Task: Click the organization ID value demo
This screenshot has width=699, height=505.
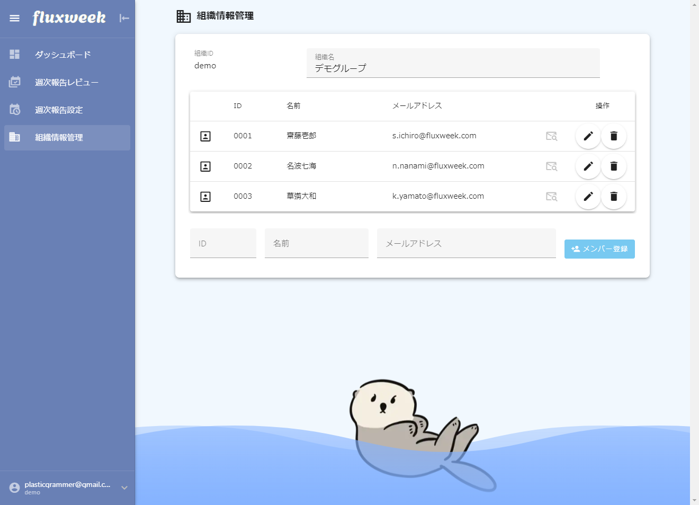Action: (x=205, y=66)
